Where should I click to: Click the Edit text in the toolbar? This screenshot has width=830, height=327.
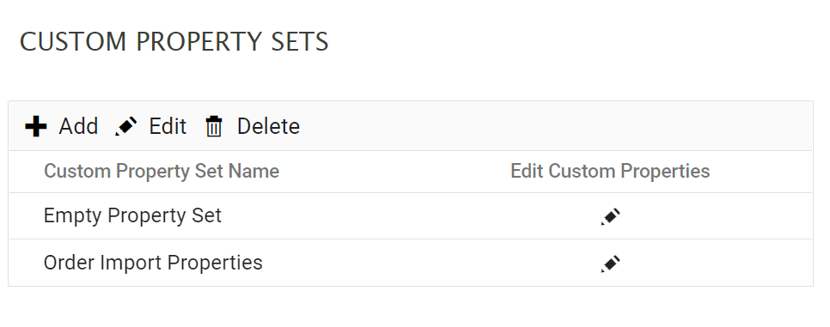click(168, 126)
